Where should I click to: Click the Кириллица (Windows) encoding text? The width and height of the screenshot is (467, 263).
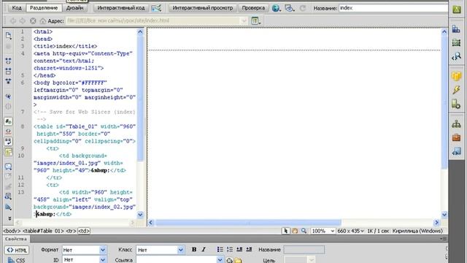[x=417, y=231]
